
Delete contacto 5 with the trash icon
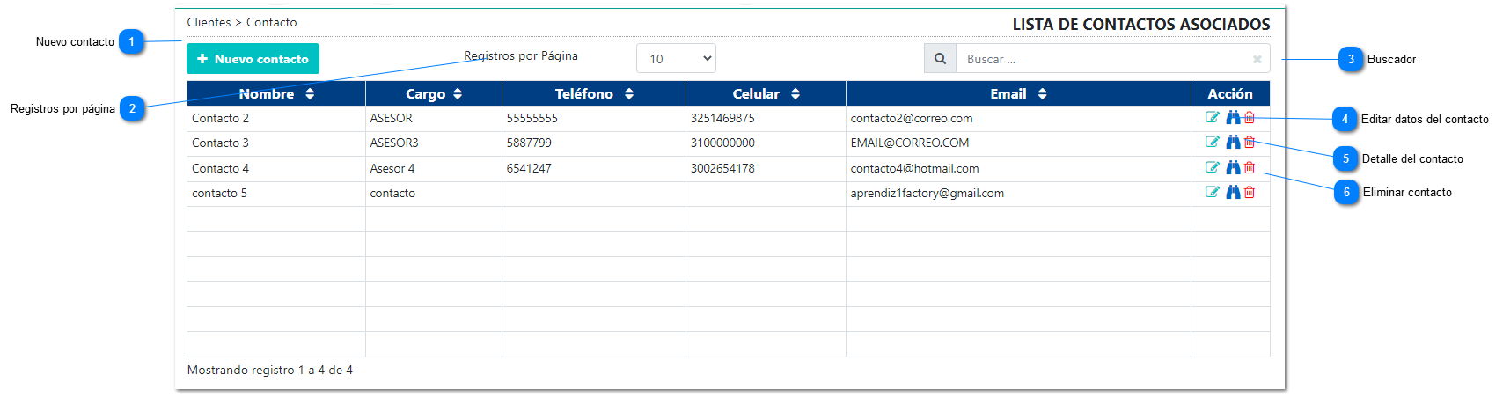[1250, 192]
